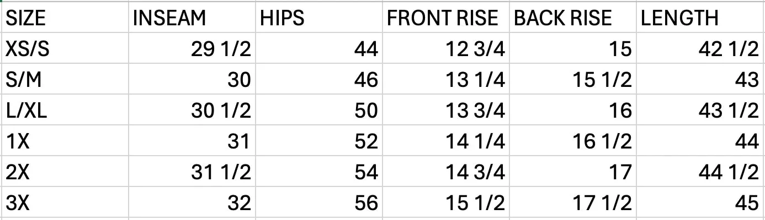Click the L/XL size cell
Viewport: 765px width, 220px height.
65,111
